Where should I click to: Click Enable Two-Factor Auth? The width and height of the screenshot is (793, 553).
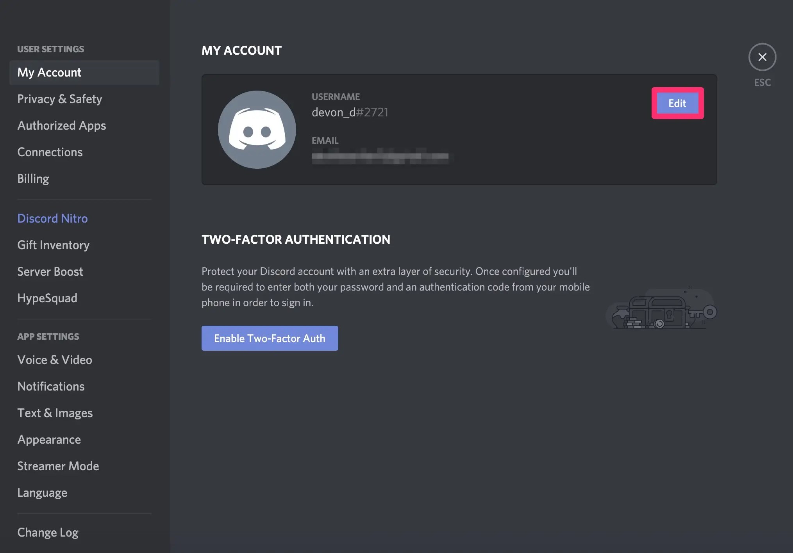point(269,338)
